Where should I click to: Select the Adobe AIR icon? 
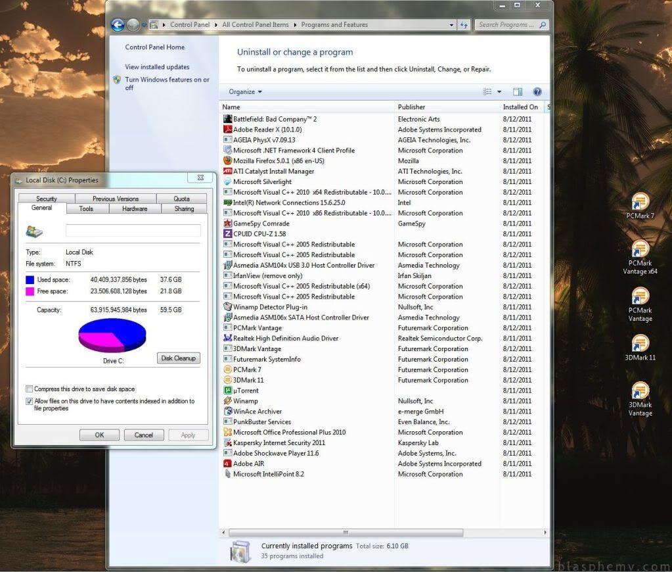(227, 464)
